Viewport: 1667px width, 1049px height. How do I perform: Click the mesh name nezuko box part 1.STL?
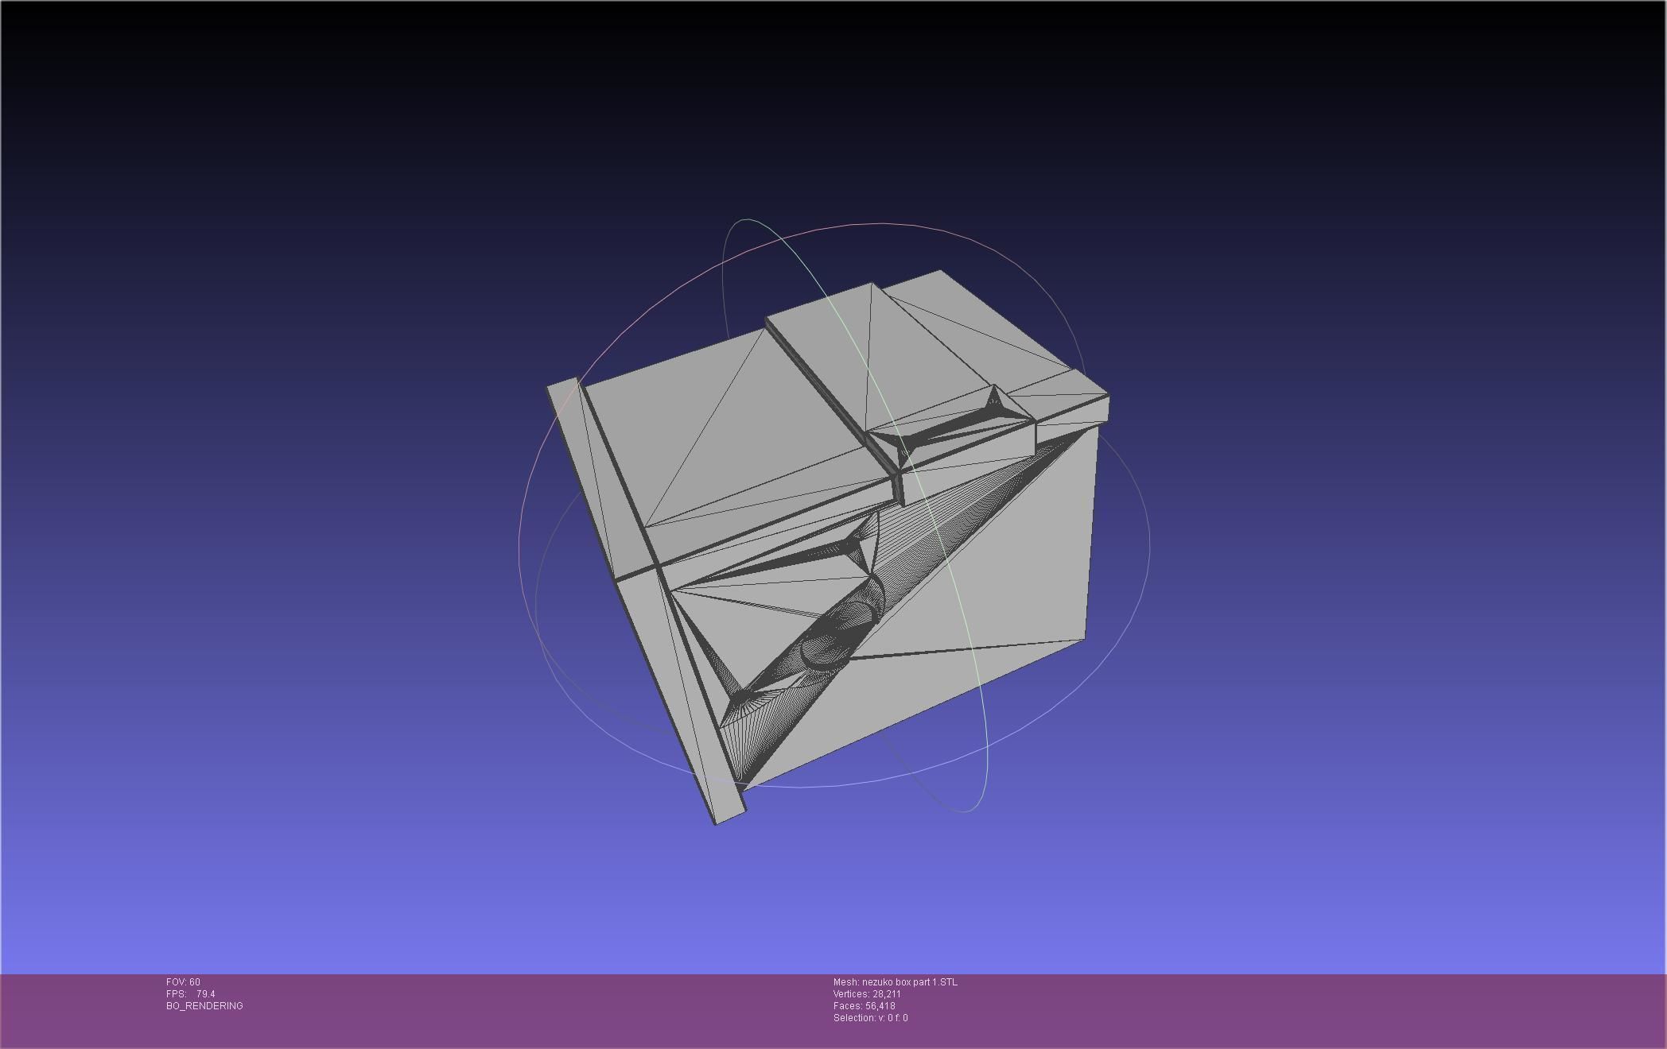click(896, 982)
